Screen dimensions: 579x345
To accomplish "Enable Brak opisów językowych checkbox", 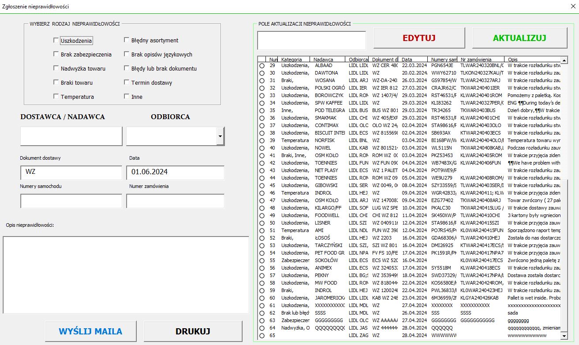I will pyautogui.click(x=127, y=54).
